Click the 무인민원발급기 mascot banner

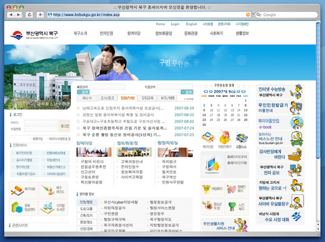coord(280,108)
